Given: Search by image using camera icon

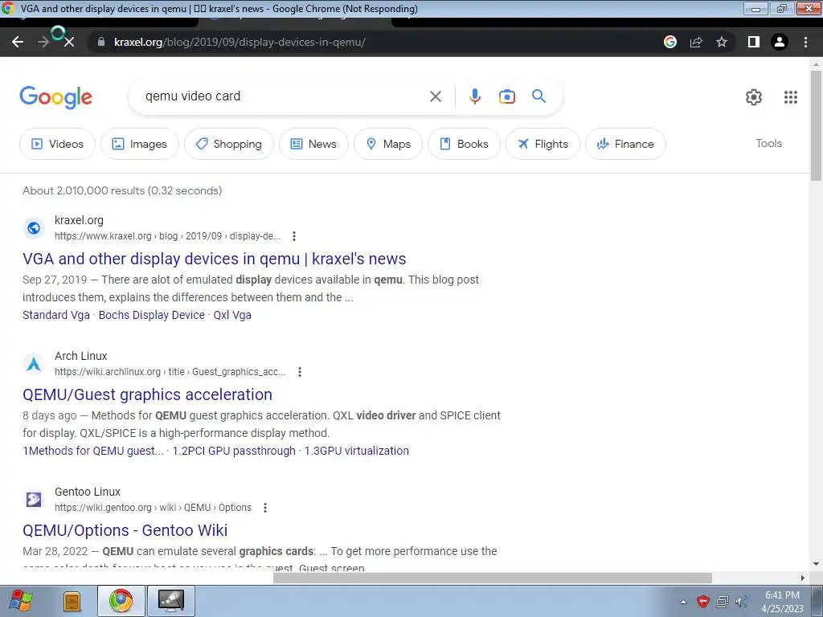Looking at the screenshot, I should click(506, 96).
